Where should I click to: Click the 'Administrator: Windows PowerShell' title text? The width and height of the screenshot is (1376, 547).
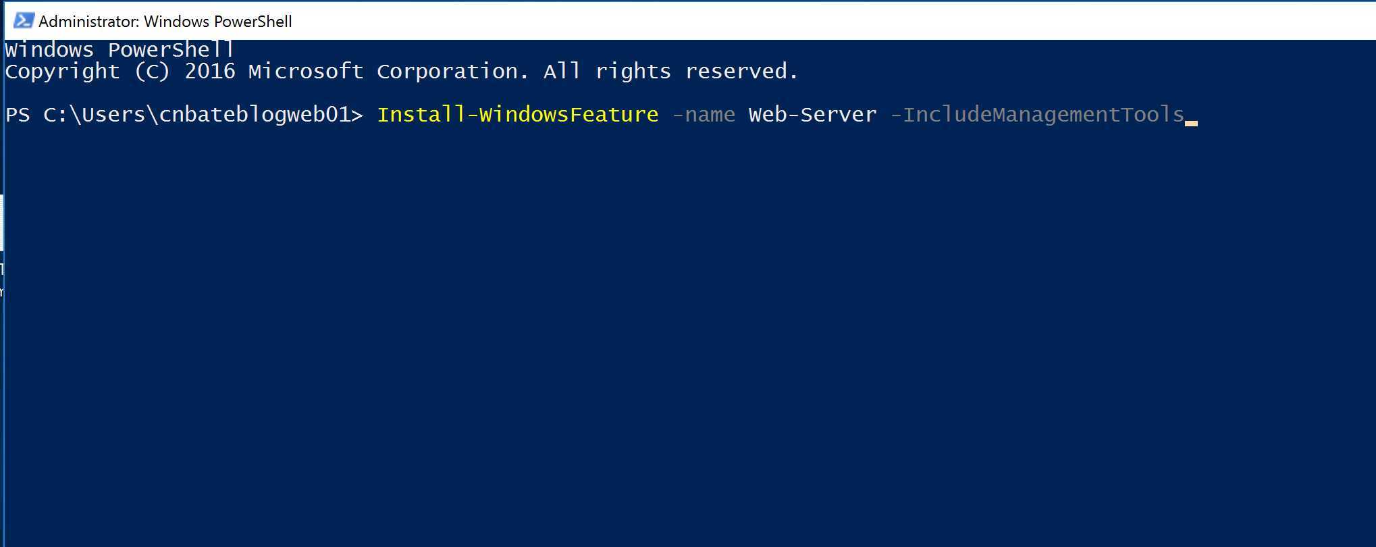coord(165,22)
